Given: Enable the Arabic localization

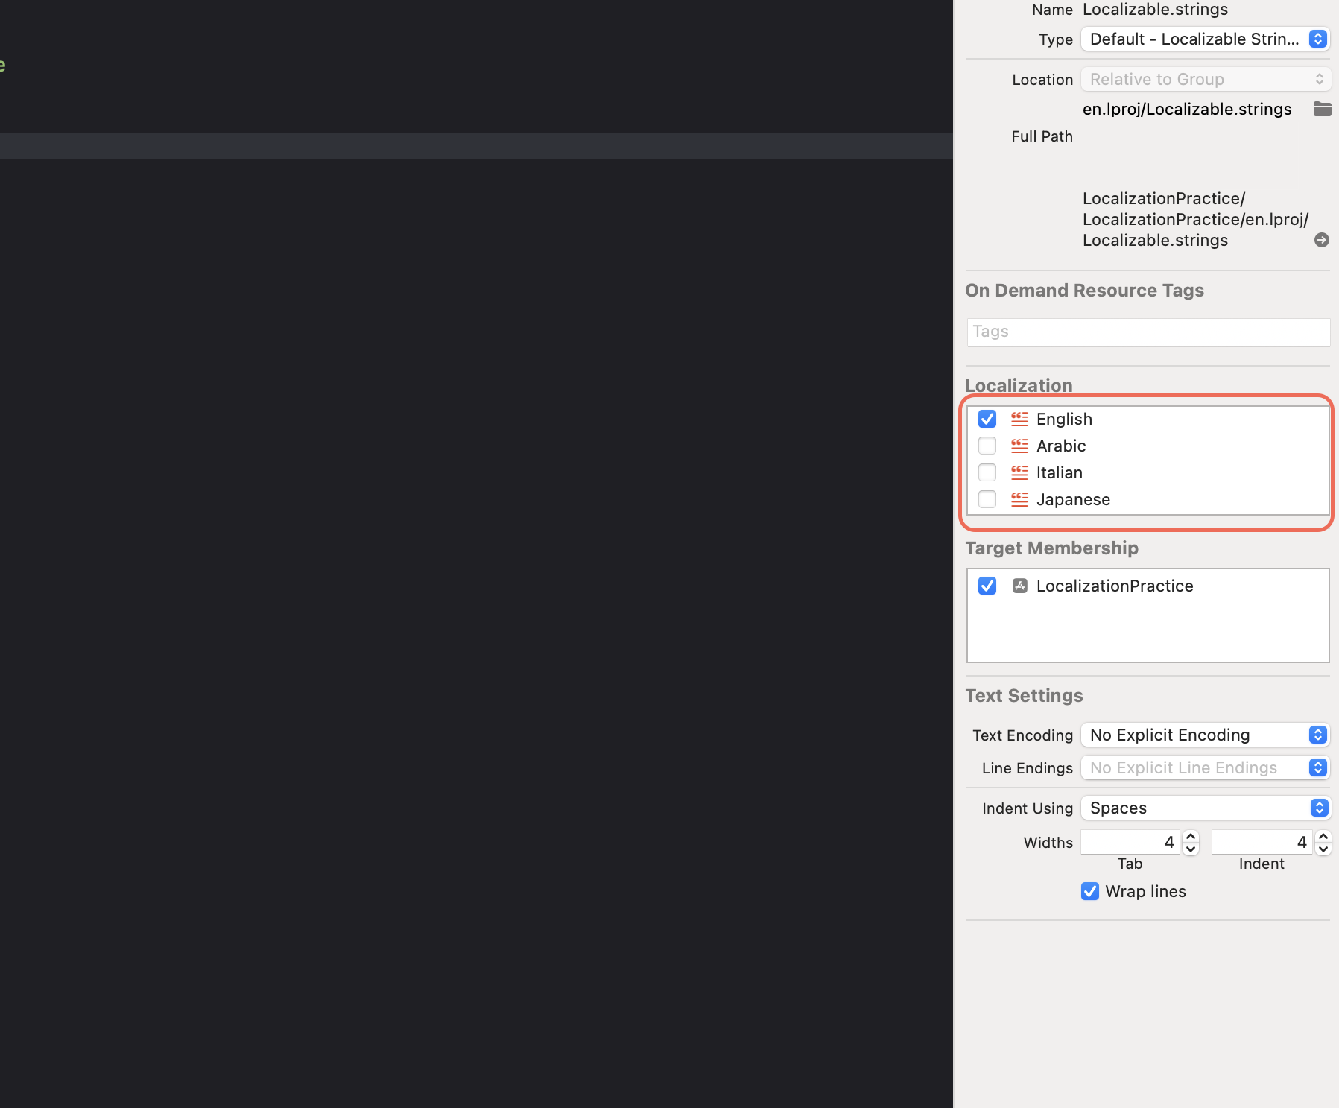Looking at the screenshot, I should (x=987, y=446).
